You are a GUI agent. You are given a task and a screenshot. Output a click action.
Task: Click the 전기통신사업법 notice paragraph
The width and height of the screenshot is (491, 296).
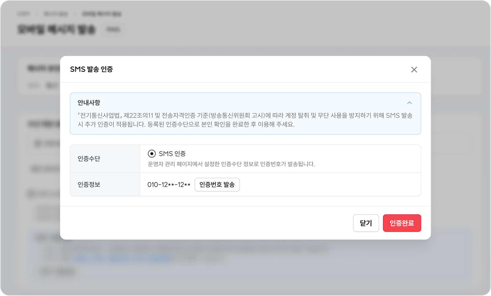coord(245,120)
